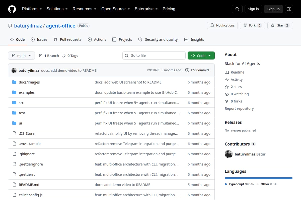Click the Activity pulse icon in About

pyautogui.click(x=227, y=79)
